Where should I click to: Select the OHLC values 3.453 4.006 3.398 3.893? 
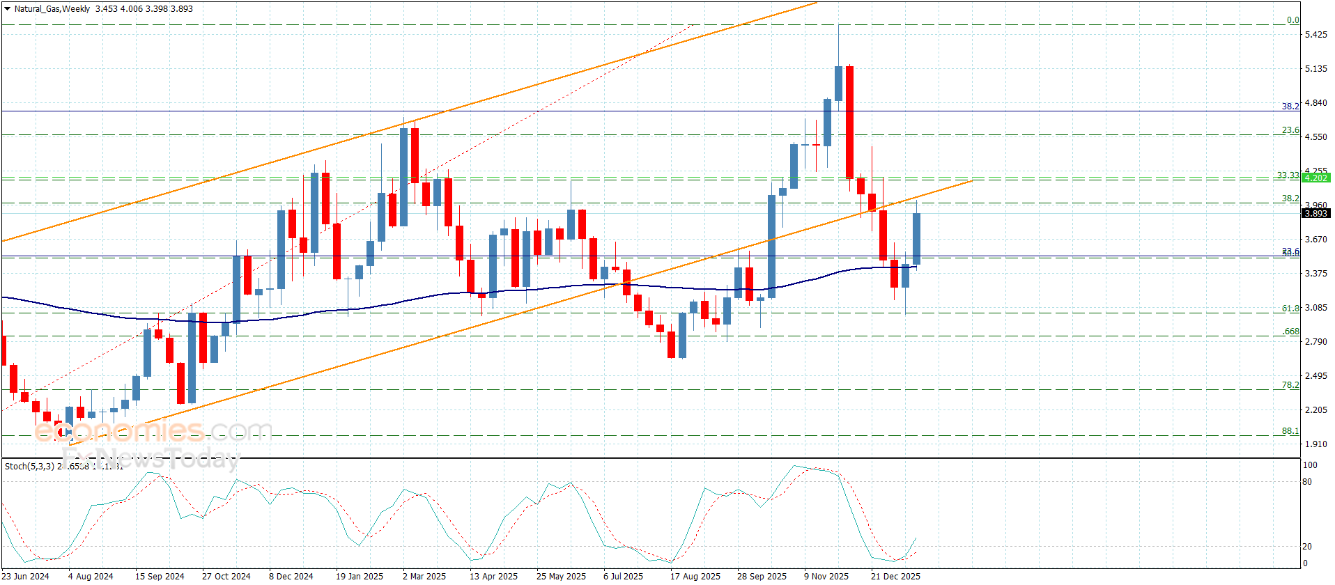pyautogui.click(x=144, y=9)
